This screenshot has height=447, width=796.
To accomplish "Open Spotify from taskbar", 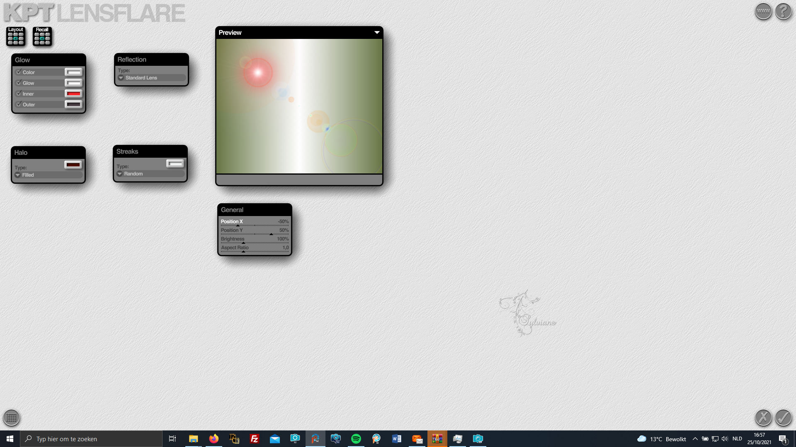I will [356, 439].
